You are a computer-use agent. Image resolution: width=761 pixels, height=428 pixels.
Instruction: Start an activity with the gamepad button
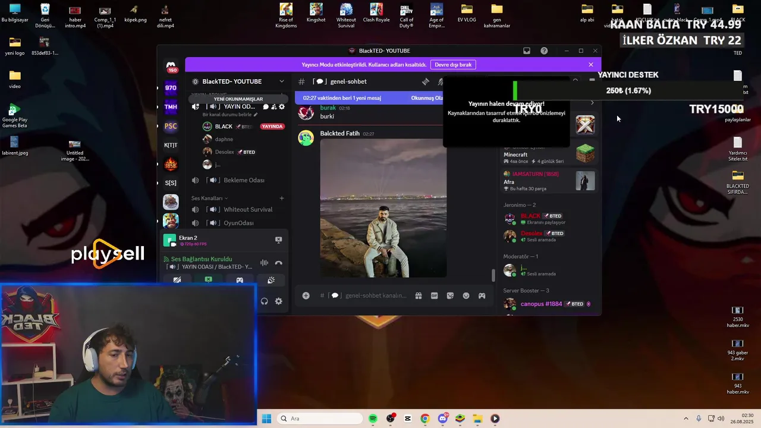click(240, 280)
